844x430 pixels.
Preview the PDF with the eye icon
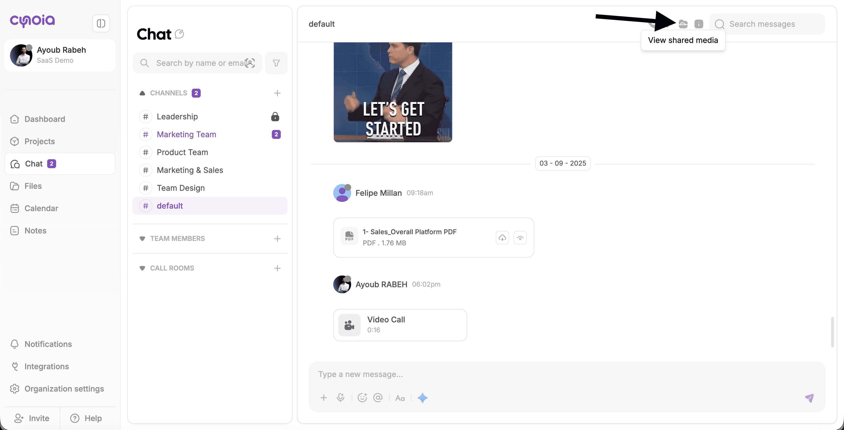point(520,238)
